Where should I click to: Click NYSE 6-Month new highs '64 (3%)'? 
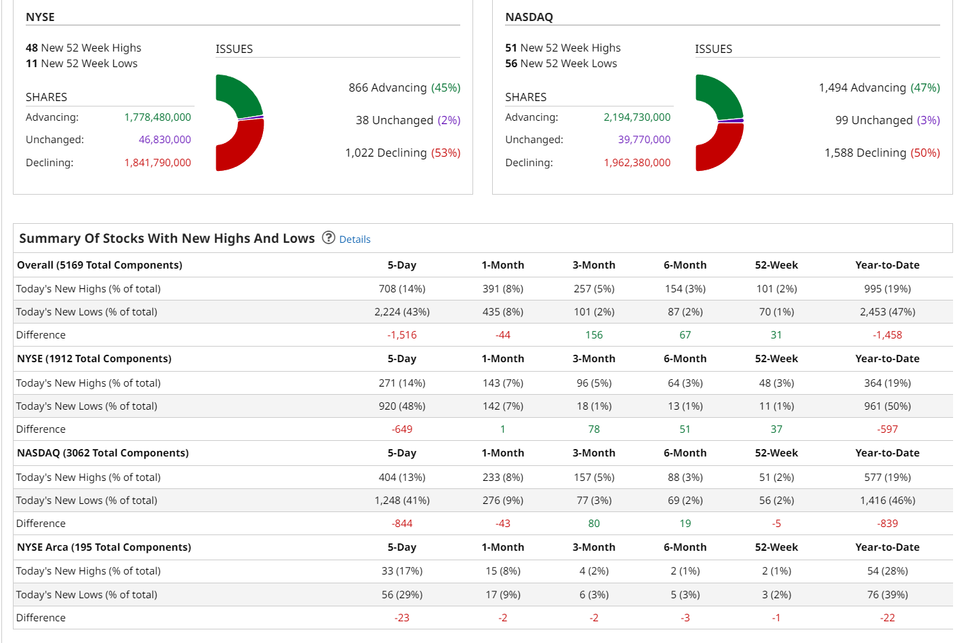685,383
